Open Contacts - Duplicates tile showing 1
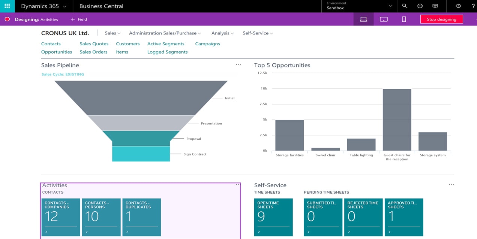 [142, 217]
